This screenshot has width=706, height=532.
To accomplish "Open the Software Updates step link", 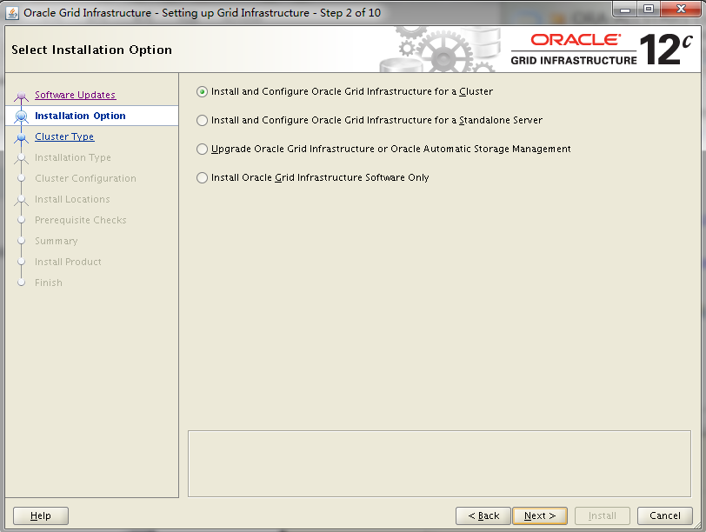I will click(x=75, y=95).
